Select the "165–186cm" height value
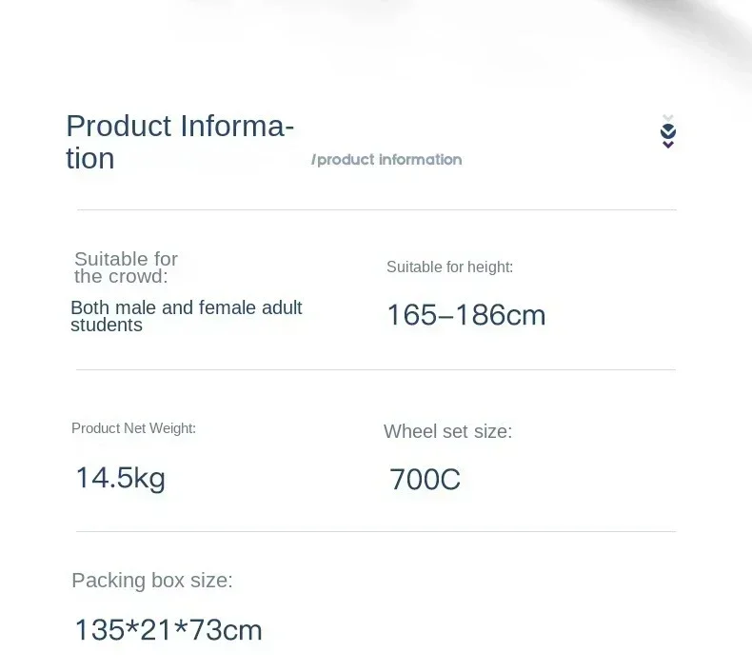Screen dimensions: 752x672 coord(465,315)
